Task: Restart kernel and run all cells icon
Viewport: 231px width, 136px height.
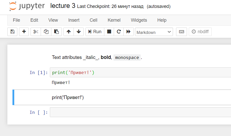Action: pos(128,32)
